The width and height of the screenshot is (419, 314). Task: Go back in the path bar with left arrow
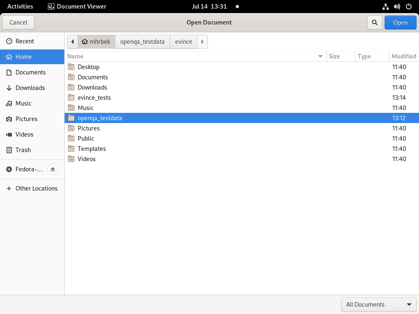point(72,42)
